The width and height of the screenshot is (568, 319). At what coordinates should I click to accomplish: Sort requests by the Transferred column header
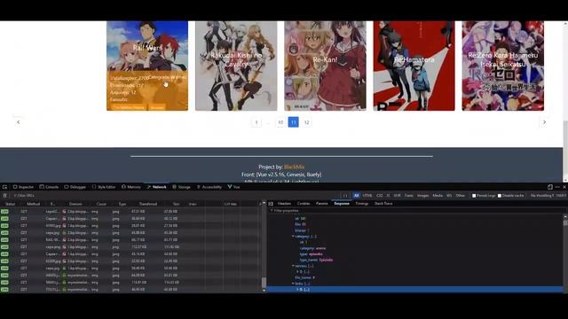148,204
